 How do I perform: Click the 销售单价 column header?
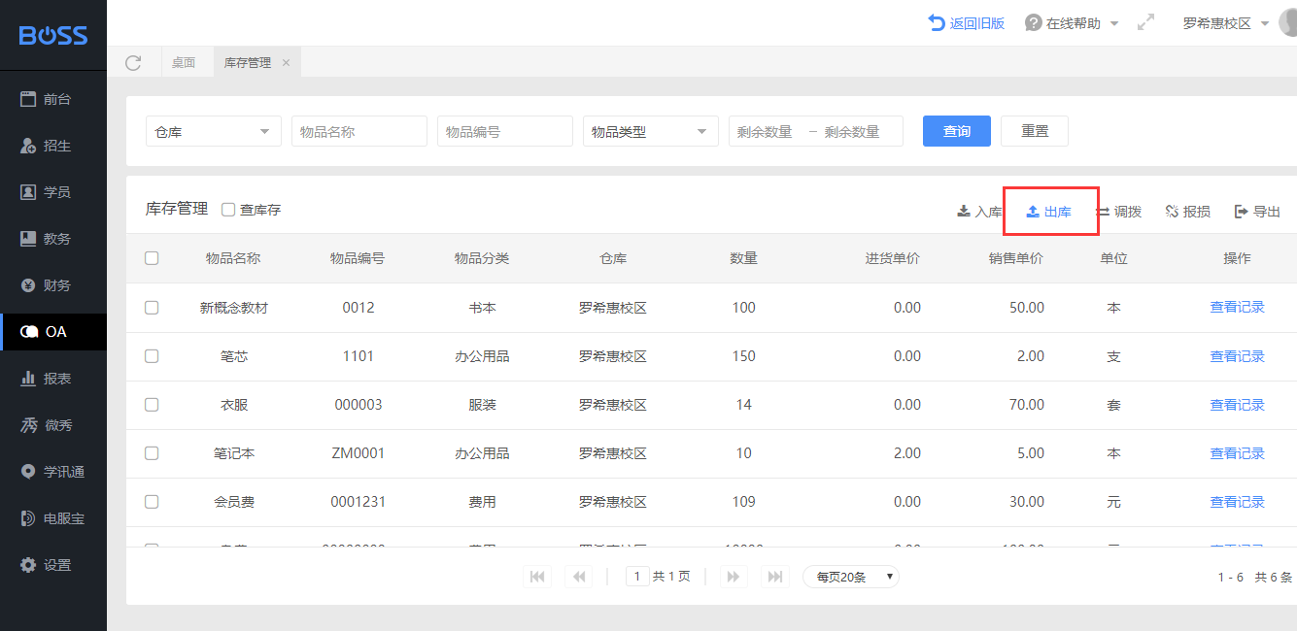(1016, 258)
